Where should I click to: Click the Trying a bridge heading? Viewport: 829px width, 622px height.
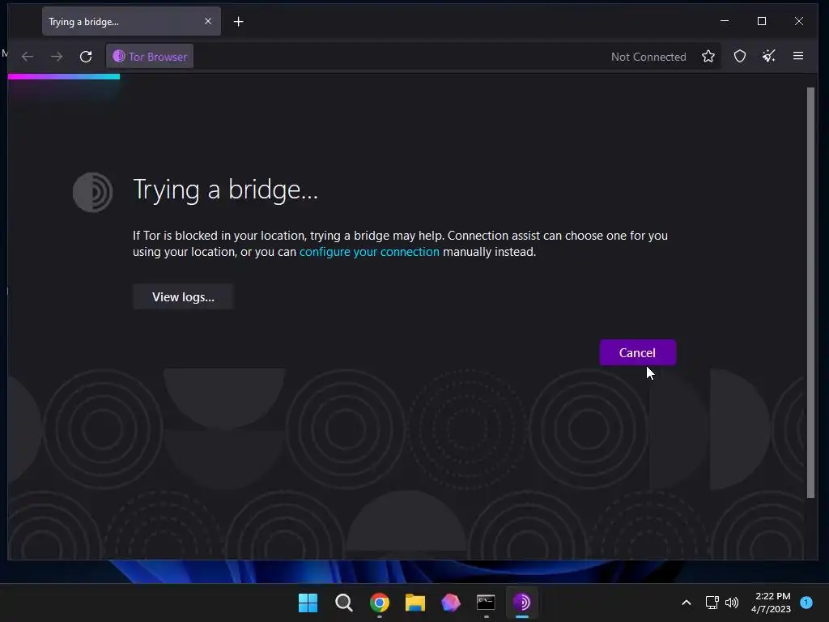point(225,190)
